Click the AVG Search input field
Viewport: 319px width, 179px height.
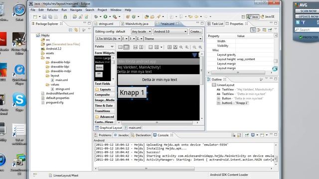pyautogui.click(x=307, y=30)
